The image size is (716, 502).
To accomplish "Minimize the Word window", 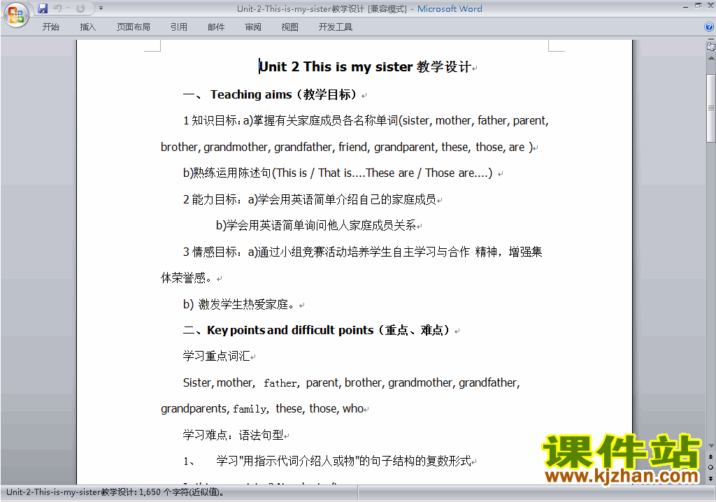I will click(685, 7).
